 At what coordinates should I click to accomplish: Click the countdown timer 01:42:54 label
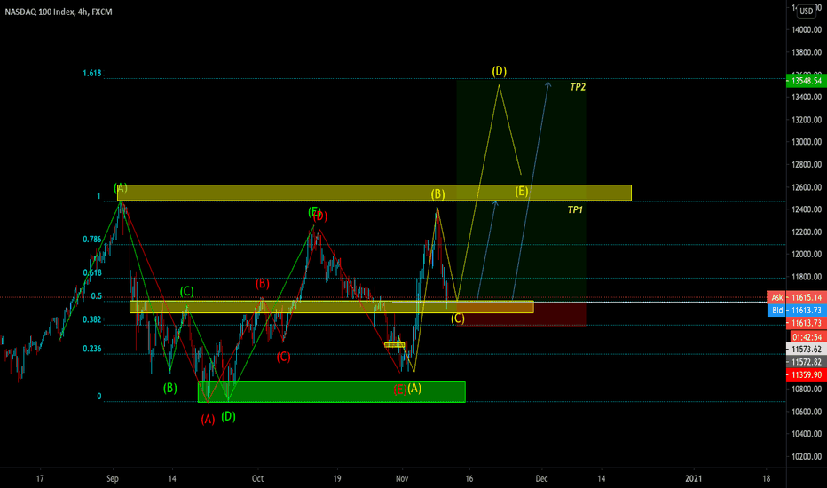[x=807, y=337]
